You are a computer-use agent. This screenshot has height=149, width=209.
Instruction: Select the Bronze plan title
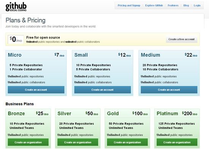tap(16, 114)
